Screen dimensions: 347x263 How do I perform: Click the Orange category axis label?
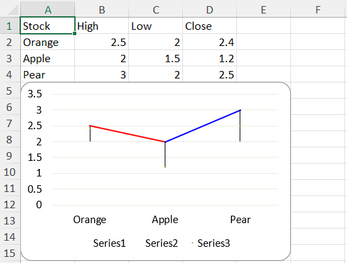coord(90,220)
